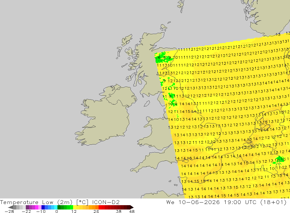290x213 pixels.
Task: Pick the dark green swatch above 0
Action: [x=59, y=207]
